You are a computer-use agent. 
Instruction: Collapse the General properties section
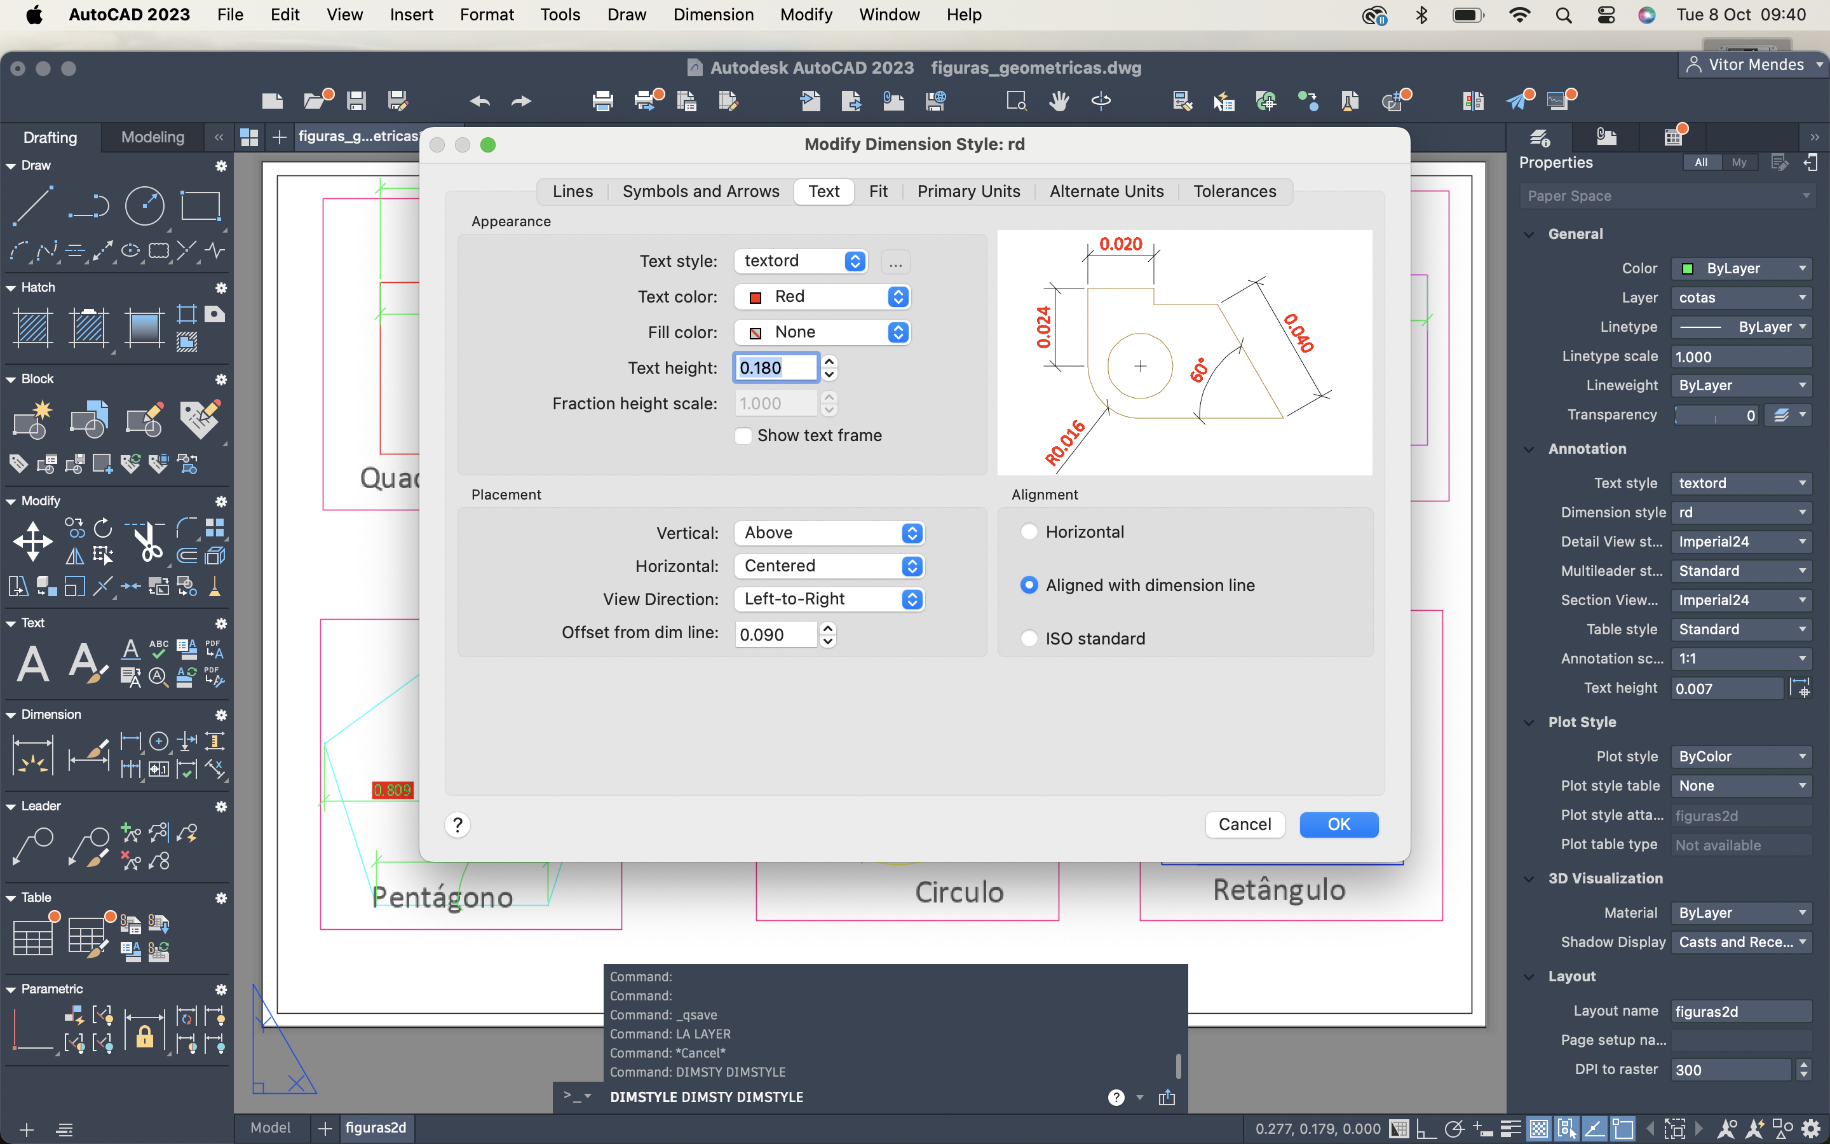(x=1529, y=235)
